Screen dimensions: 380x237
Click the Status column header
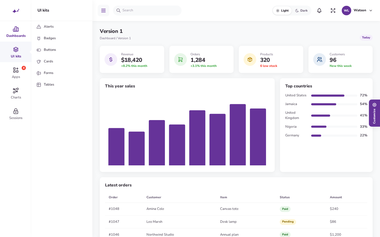pos(285,197)
